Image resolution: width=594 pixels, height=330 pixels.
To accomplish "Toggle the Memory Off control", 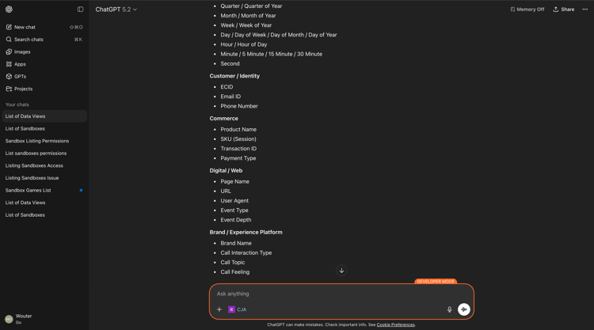I will 527,9.
